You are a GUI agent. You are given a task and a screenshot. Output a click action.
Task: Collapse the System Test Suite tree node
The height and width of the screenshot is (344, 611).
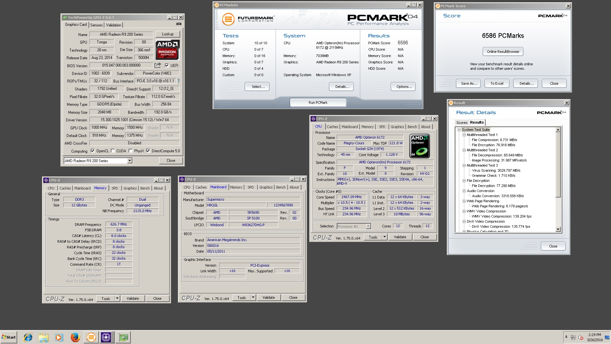pyautogui.click(x=459, y=130)
